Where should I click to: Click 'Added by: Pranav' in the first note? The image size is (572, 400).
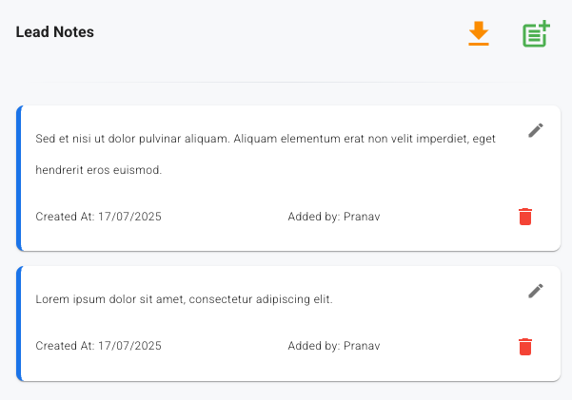(334, 217)
